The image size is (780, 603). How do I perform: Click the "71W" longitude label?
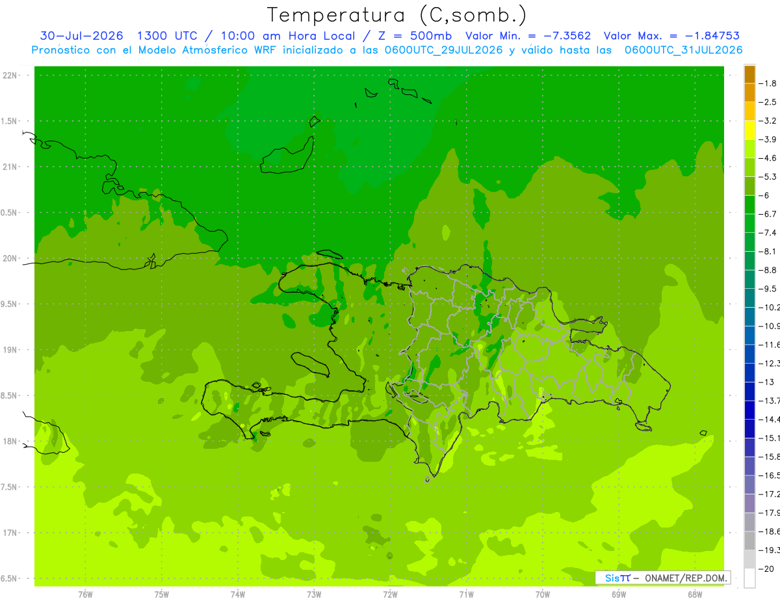point(466,594)
